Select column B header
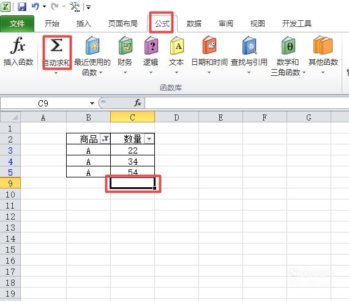Viewport: 349px width, 301px height. (x=88, y=117)
